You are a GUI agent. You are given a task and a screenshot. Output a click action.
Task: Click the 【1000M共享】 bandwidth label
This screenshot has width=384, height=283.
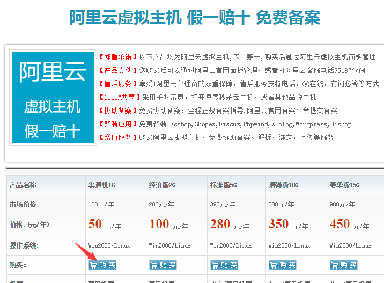(x=120, y=97)
